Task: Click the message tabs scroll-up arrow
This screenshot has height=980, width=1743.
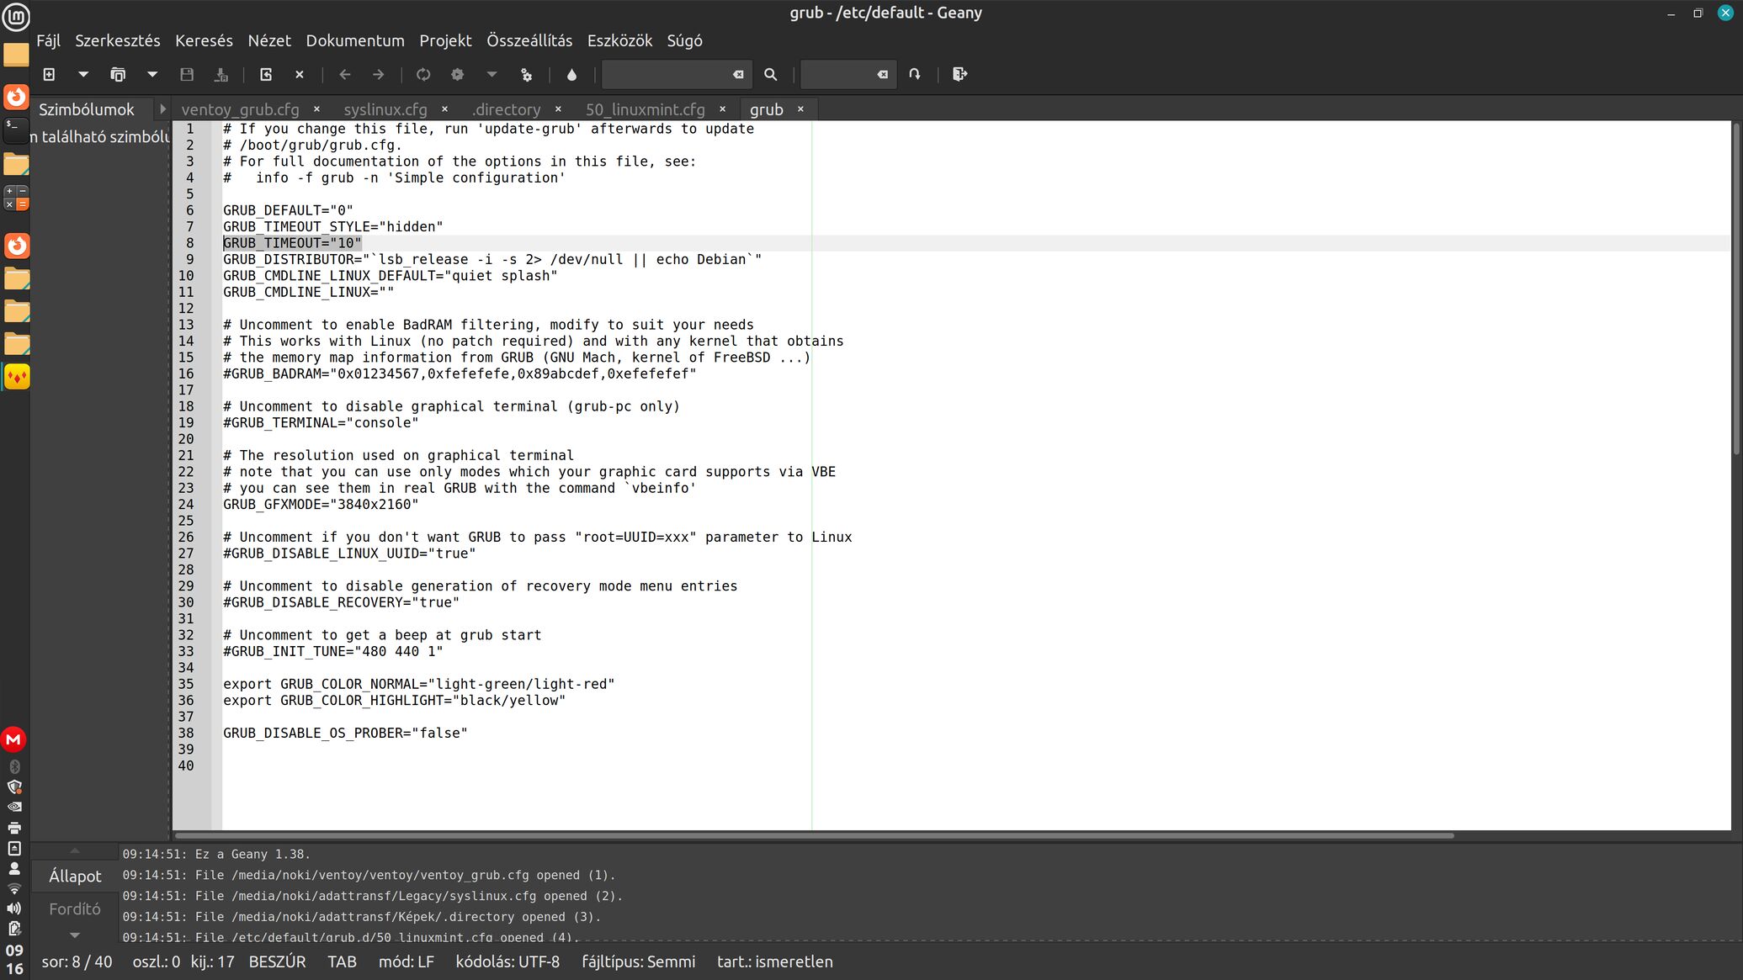Action: pyautogui.click(x=74, y=851)
